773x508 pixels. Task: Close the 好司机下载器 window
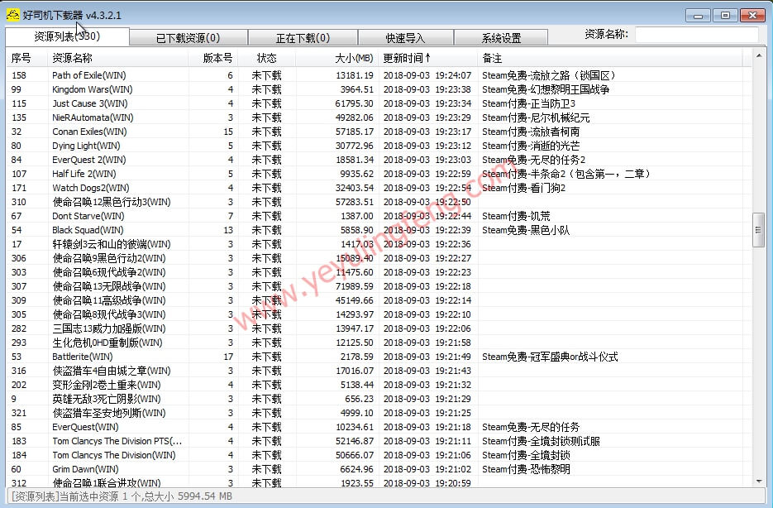(753, 15)
